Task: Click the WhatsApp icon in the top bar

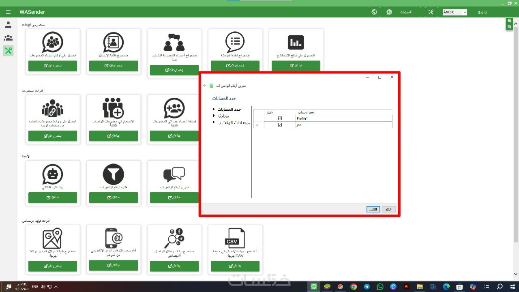Action: (x=389, y=12)
